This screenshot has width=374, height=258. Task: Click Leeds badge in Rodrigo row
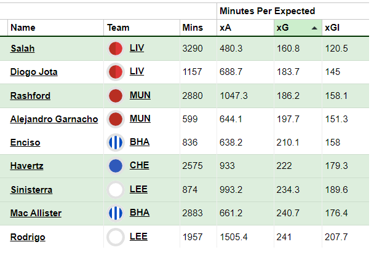[x=116, y=237]
